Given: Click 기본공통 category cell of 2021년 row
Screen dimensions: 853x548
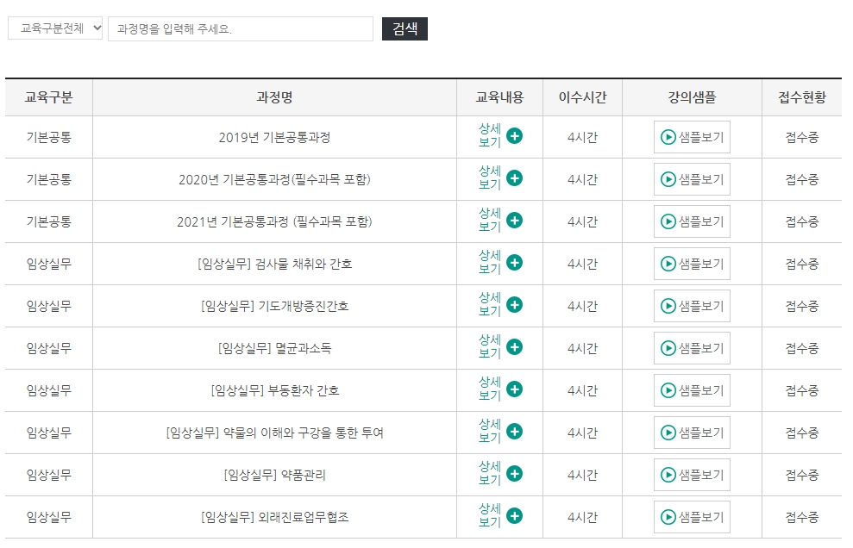Looking at the screenshot, I should pos(49,221).
